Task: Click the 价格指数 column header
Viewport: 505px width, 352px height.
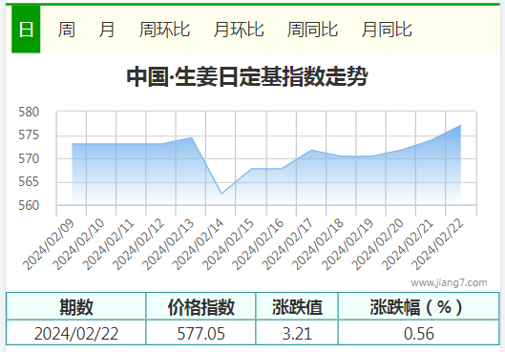Action: [x=201, y=306]
